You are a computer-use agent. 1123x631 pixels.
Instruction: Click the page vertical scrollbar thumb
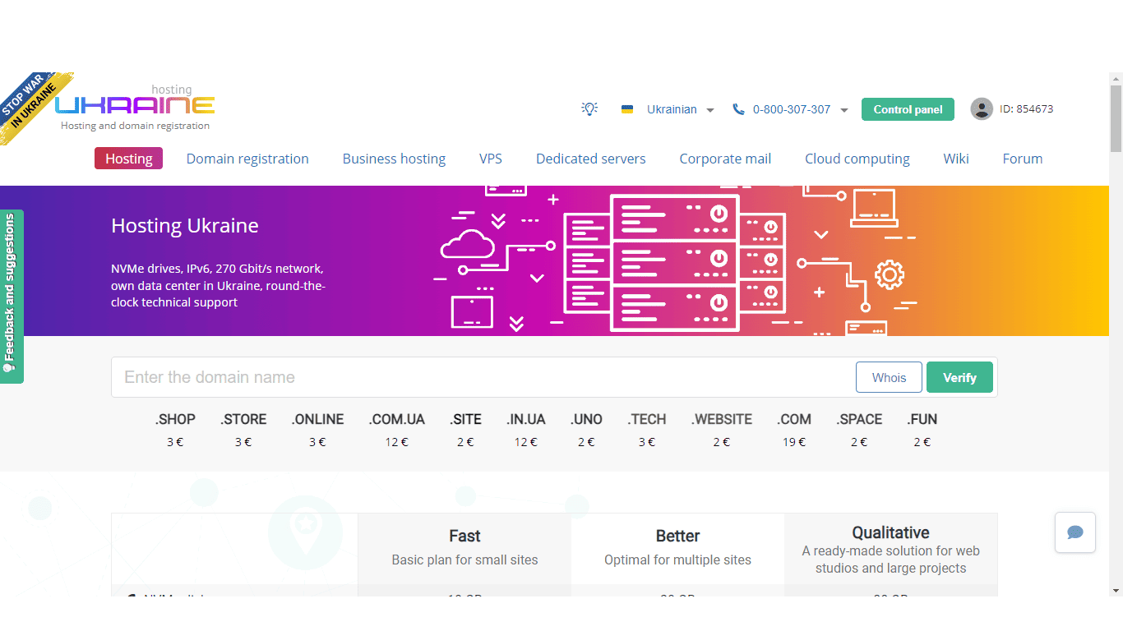point(1116,119)
